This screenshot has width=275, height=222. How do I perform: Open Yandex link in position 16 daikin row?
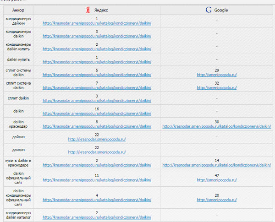pyautogui.click(x=97, y=113)
